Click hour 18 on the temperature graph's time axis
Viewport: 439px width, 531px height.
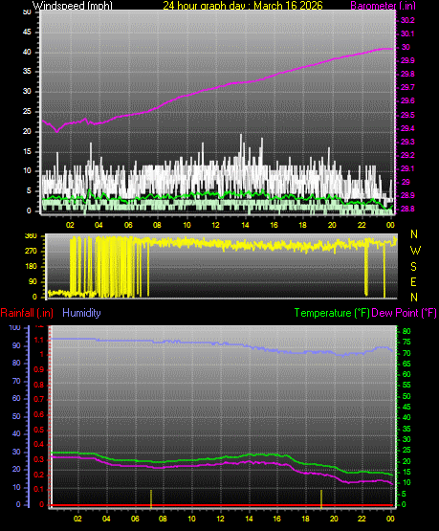click(306, 519)
